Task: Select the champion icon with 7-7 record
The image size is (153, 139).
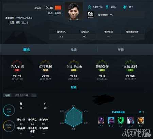Action: (101, 120)
